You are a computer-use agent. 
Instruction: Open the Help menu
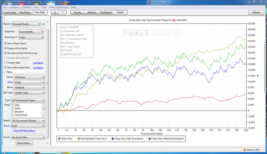73,7
